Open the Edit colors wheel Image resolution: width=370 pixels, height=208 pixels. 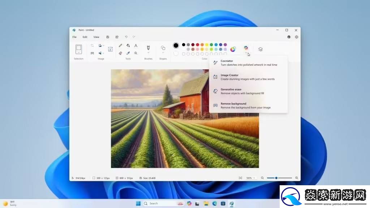tap(233, 49)
